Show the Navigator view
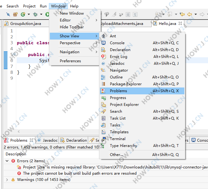 142,70
